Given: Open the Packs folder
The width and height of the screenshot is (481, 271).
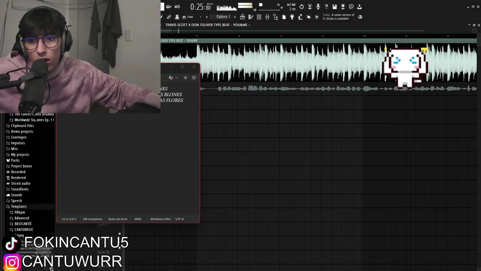Looking at the screenshot, I should pyautogui.click(x=13, y=160).
